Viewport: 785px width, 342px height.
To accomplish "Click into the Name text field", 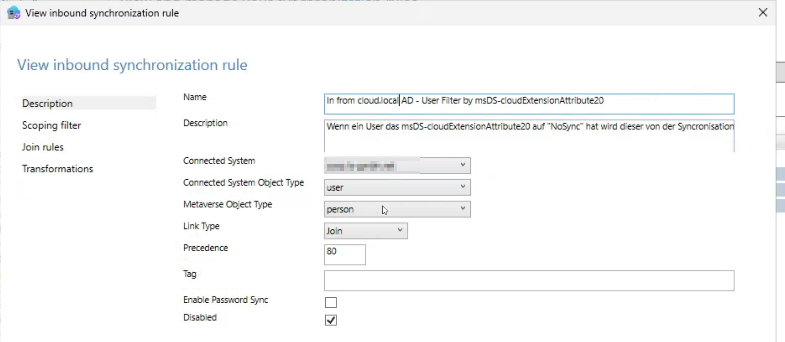I will [x=528, y=104].
